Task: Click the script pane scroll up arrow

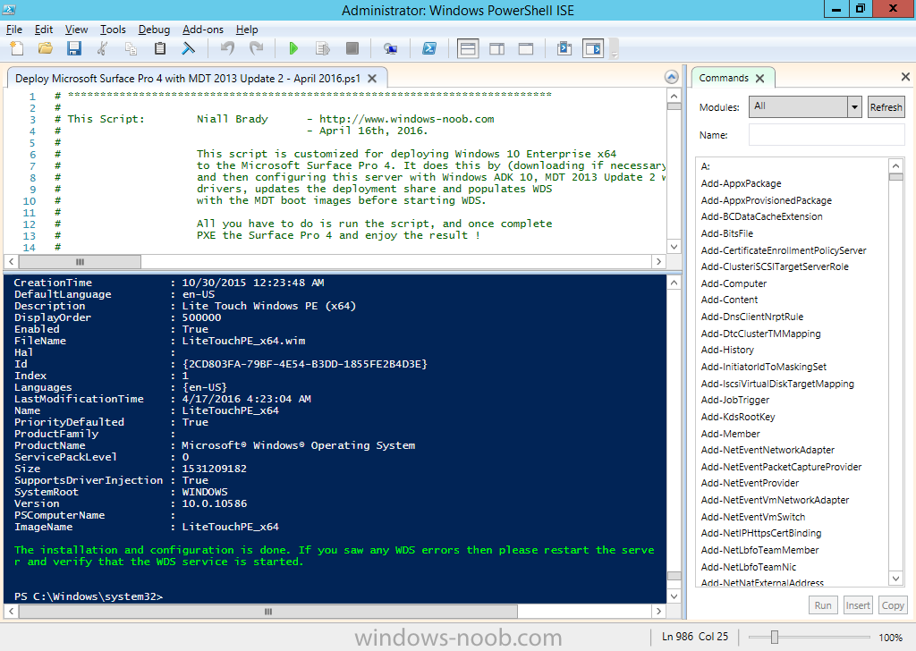Action: 674,97
